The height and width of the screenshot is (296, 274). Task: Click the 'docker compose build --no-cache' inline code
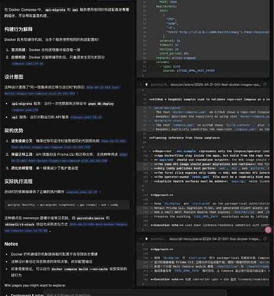point(79,269)
